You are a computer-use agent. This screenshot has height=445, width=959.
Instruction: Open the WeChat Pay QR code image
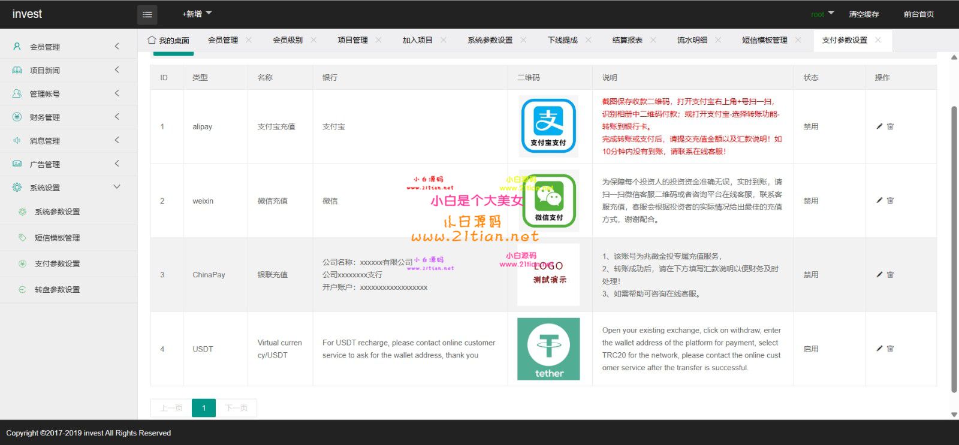point(548,201)
